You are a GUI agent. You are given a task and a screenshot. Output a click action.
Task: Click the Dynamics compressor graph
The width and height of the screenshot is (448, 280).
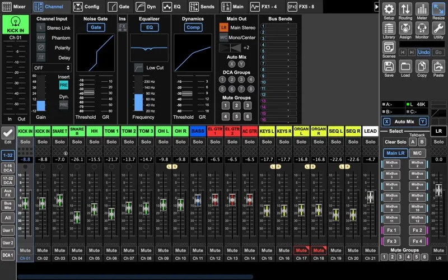pos(193,53)
